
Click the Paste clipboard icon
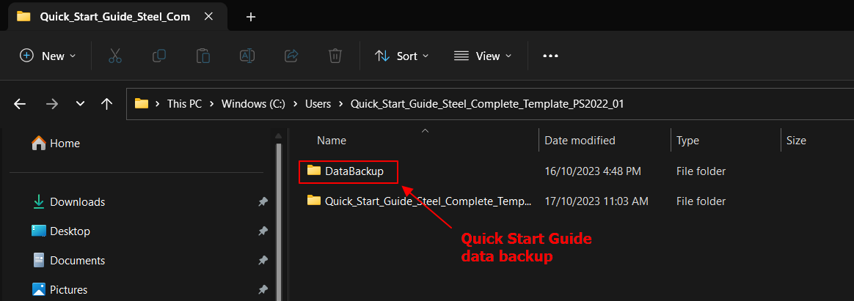tap(203, 56)
